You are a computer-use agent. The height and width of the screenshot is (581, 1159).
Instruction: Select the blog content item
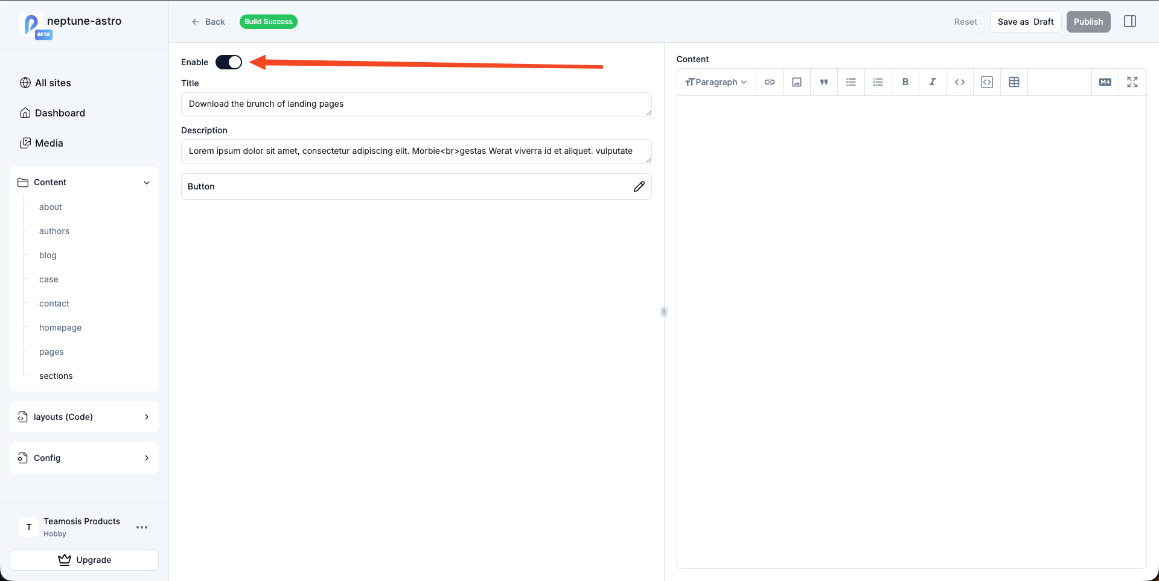[48, 255]
